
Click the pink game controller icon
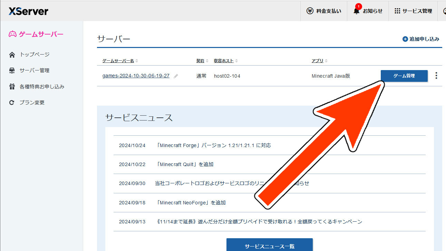pyautogui.click(x=12, y=34)
